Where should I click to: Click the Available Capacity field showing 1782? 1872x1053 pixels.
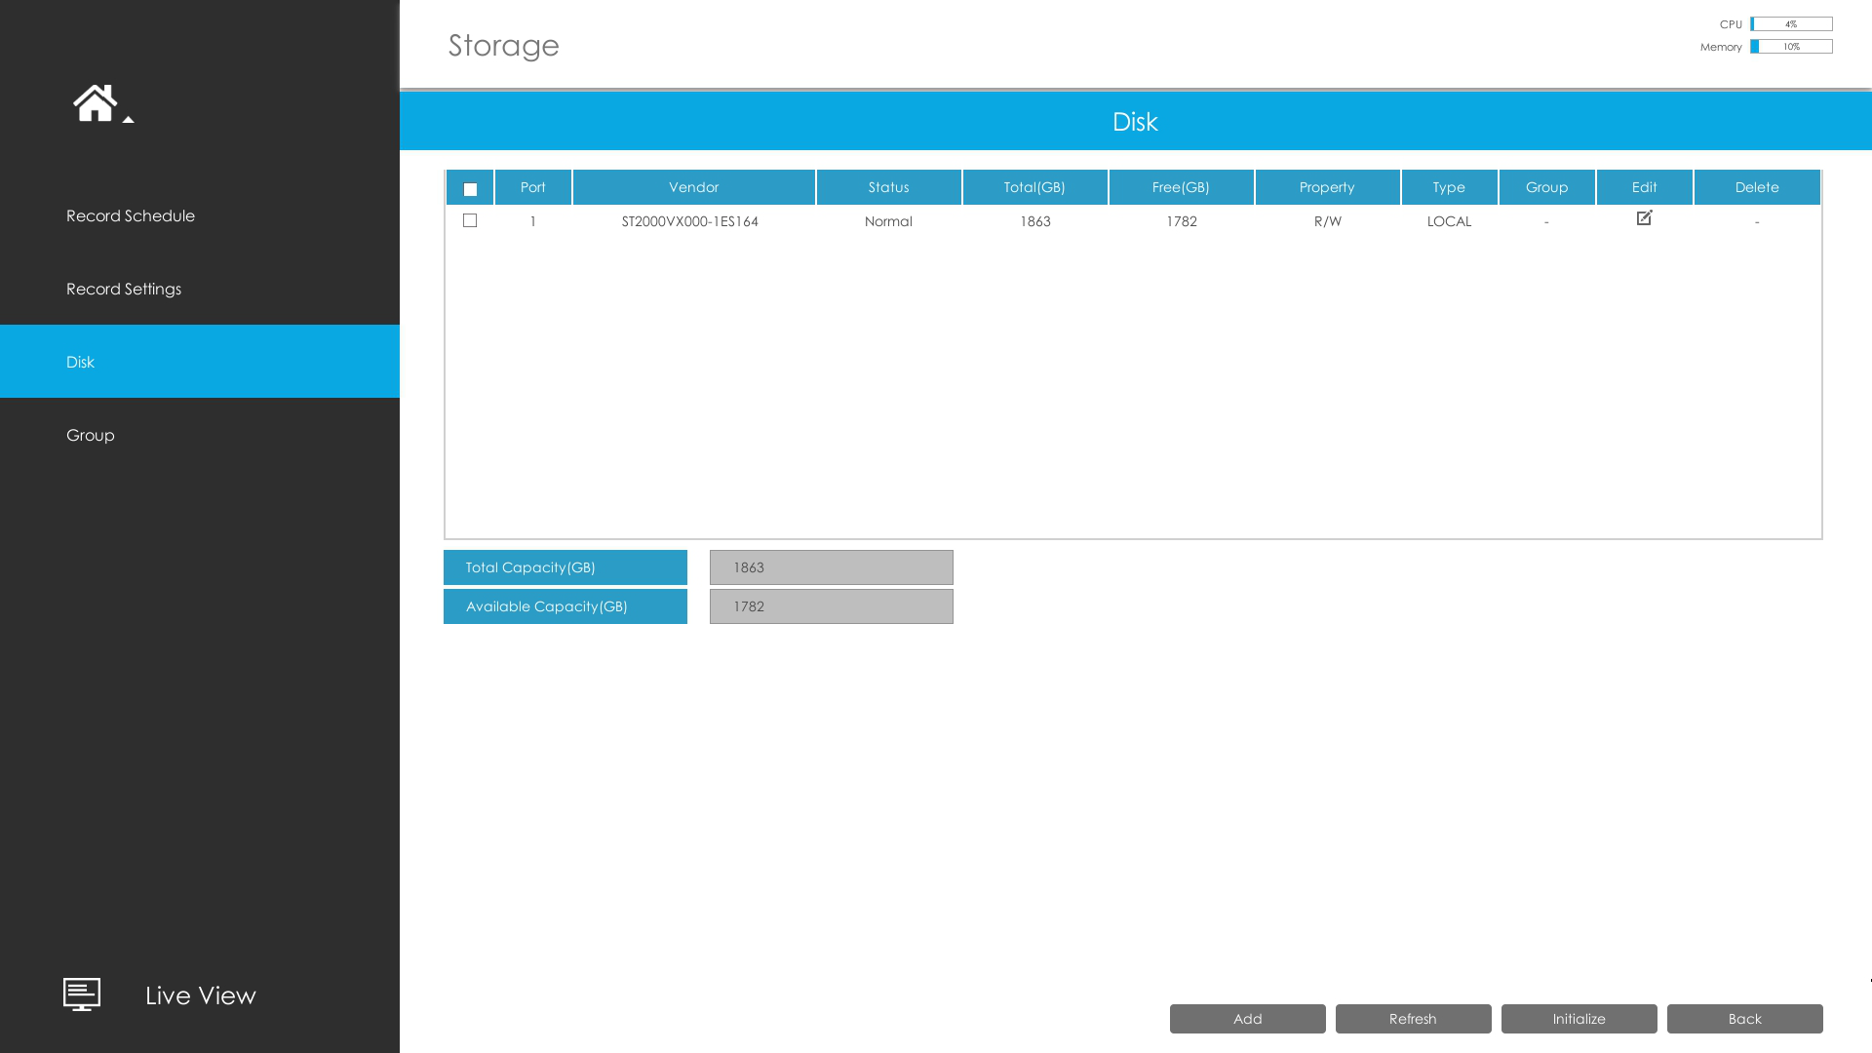coord(831,606)
